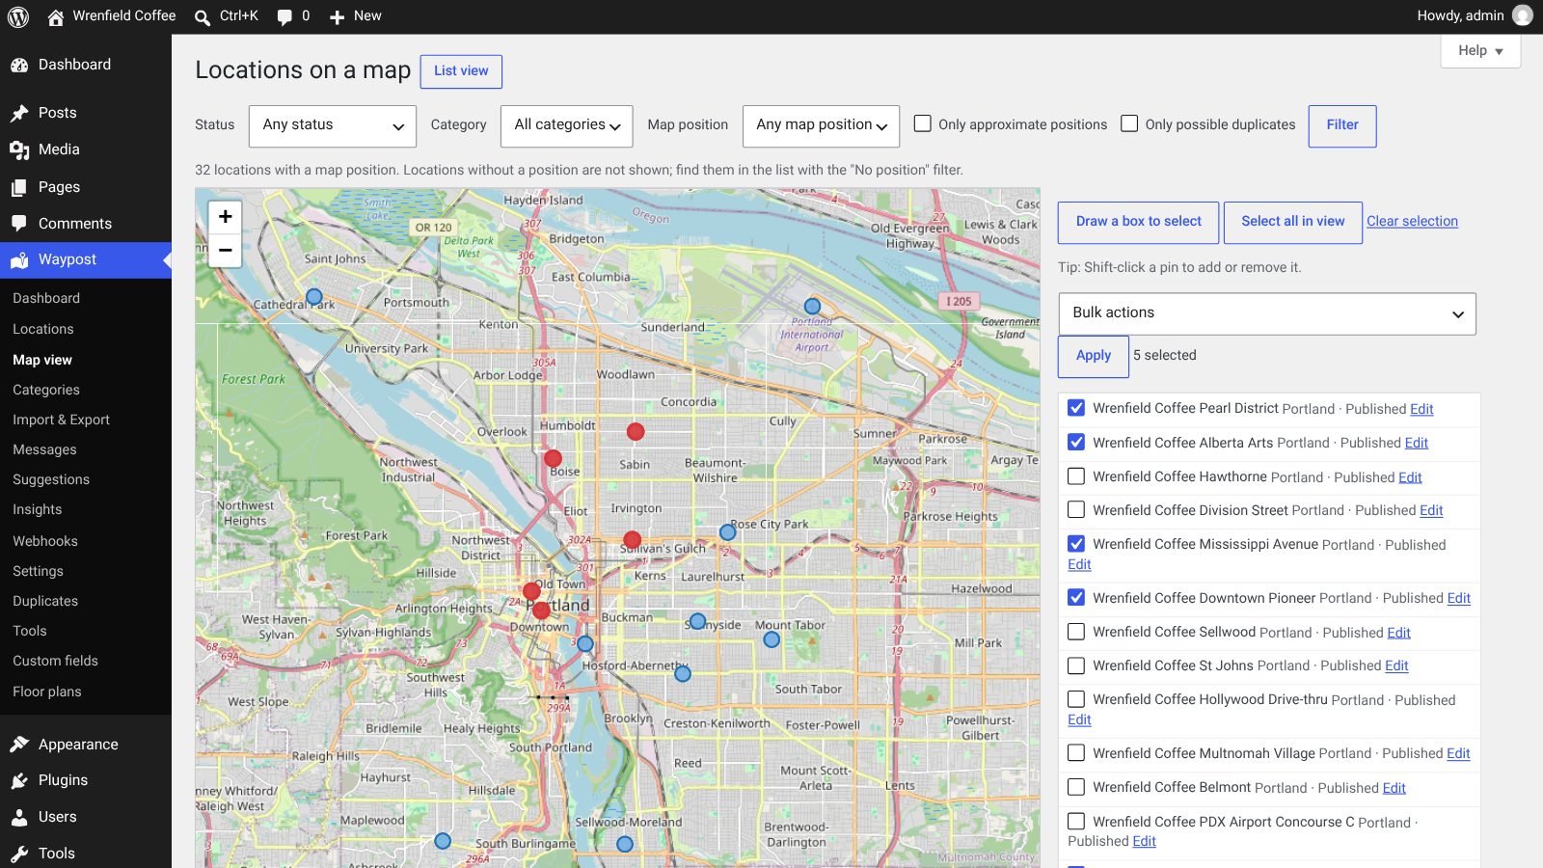The height and width of the screenshot is (868, 1543).
Task: Open Categories in the Waypost submenu
Action: (x=46, y=390)
